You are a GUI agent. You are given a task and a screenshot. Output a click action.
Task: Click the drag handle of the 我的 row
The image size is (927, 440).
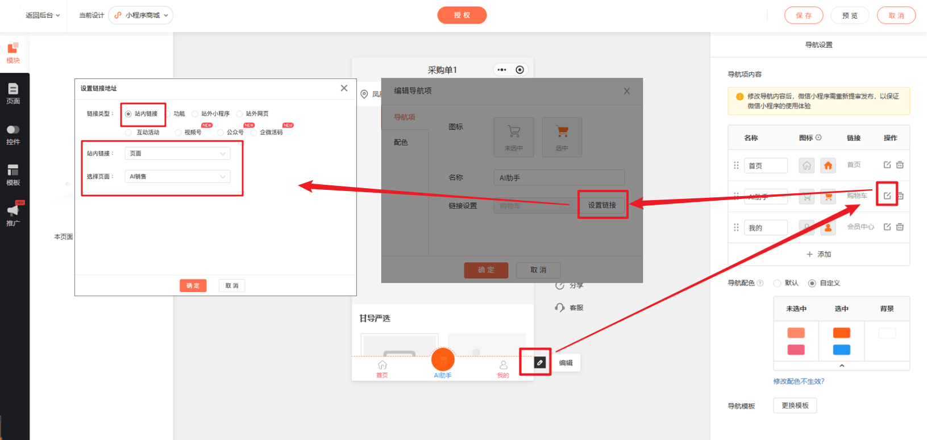pos(736,227)
